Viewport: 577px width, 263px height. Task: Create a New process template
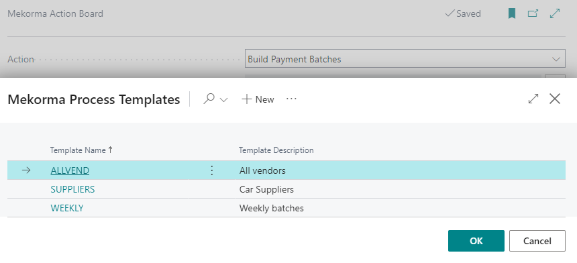[x=258, y=99]
